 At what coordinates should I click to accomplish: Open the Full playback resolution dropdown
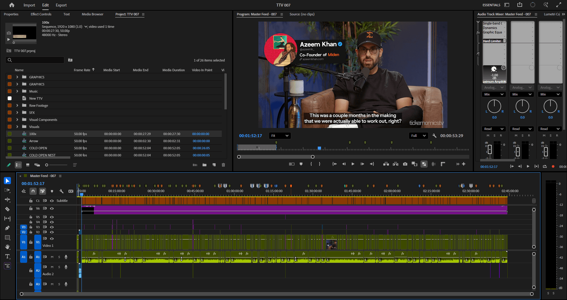click(418, 136)
